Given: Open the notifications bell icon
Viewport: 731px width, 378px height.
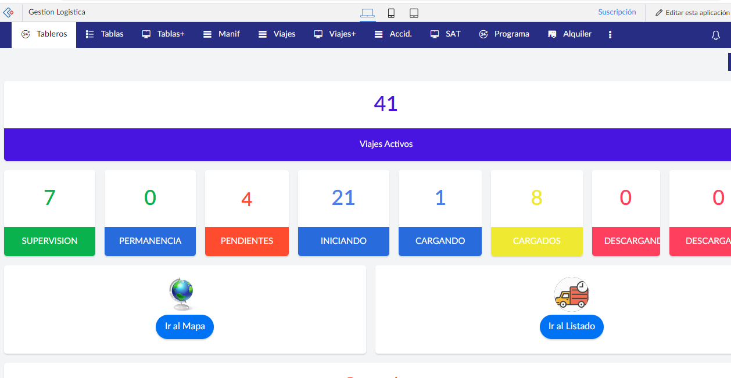Looking at the screenshot, I should [715, 35].
